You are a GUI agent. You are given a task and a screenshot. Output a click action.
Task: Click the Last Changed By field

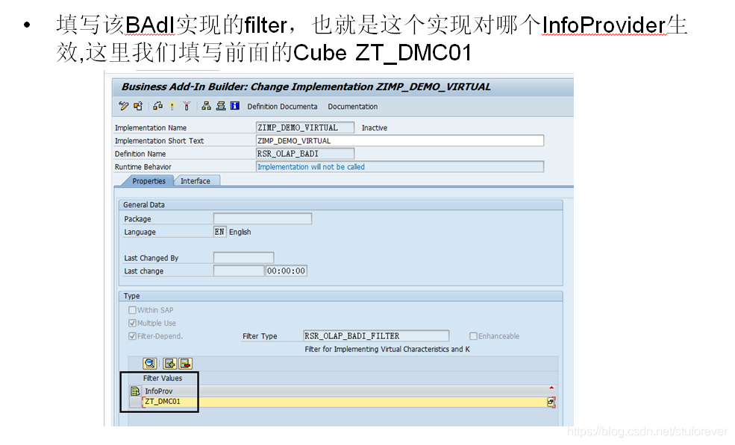243,258
